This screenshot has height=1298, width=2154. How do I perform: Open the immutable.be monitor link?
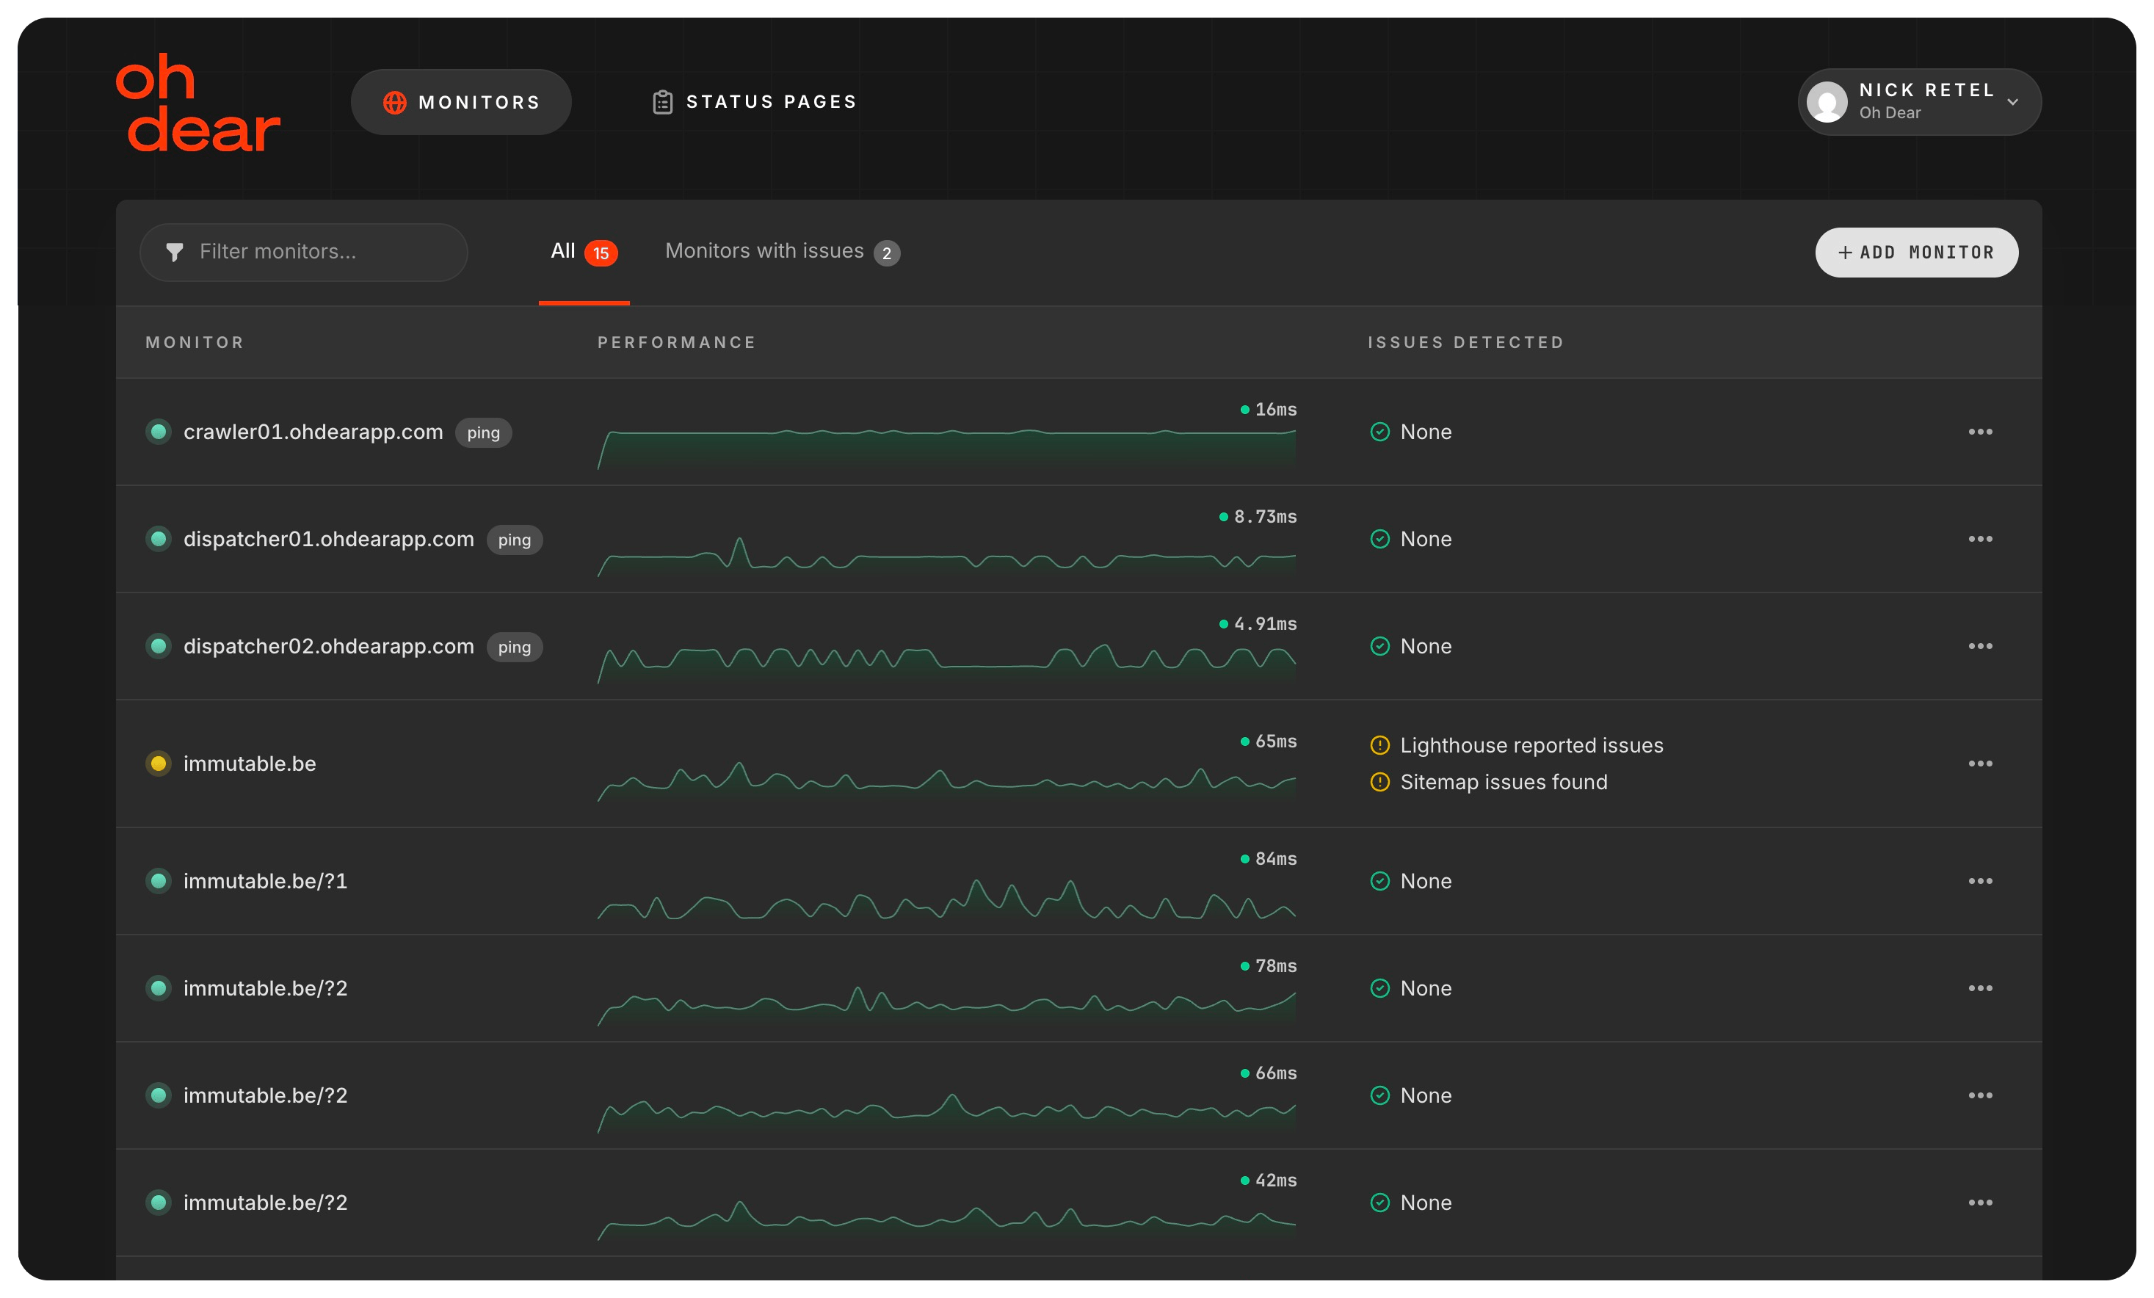click(249, 763)
